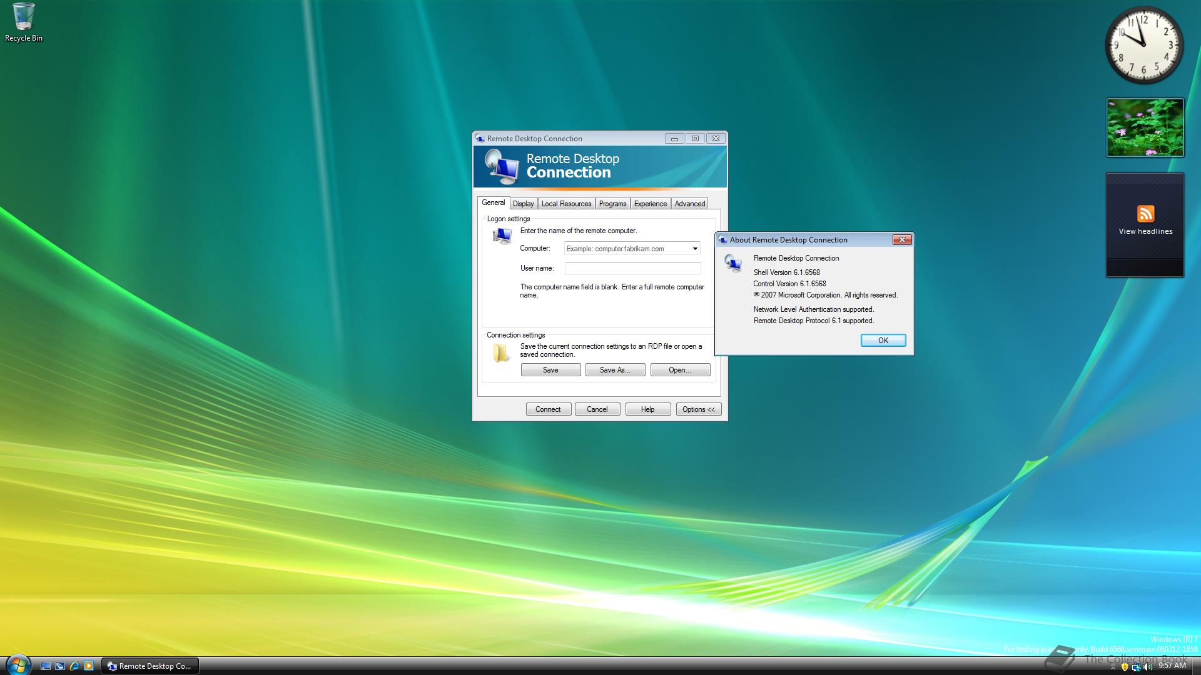The height and width of the screenshot is (675, 1201).
Task: Switch to the Experience tab
Action: point(651,204)
